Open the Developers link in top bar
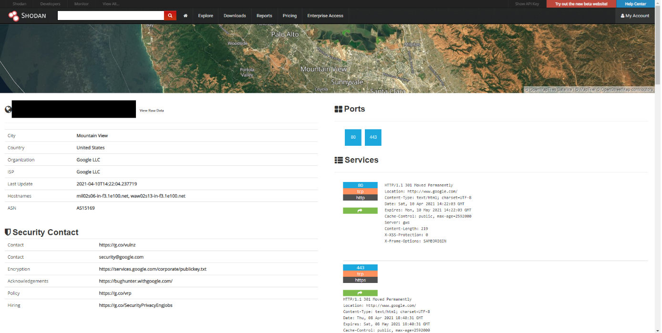 [x=51, y=4]
